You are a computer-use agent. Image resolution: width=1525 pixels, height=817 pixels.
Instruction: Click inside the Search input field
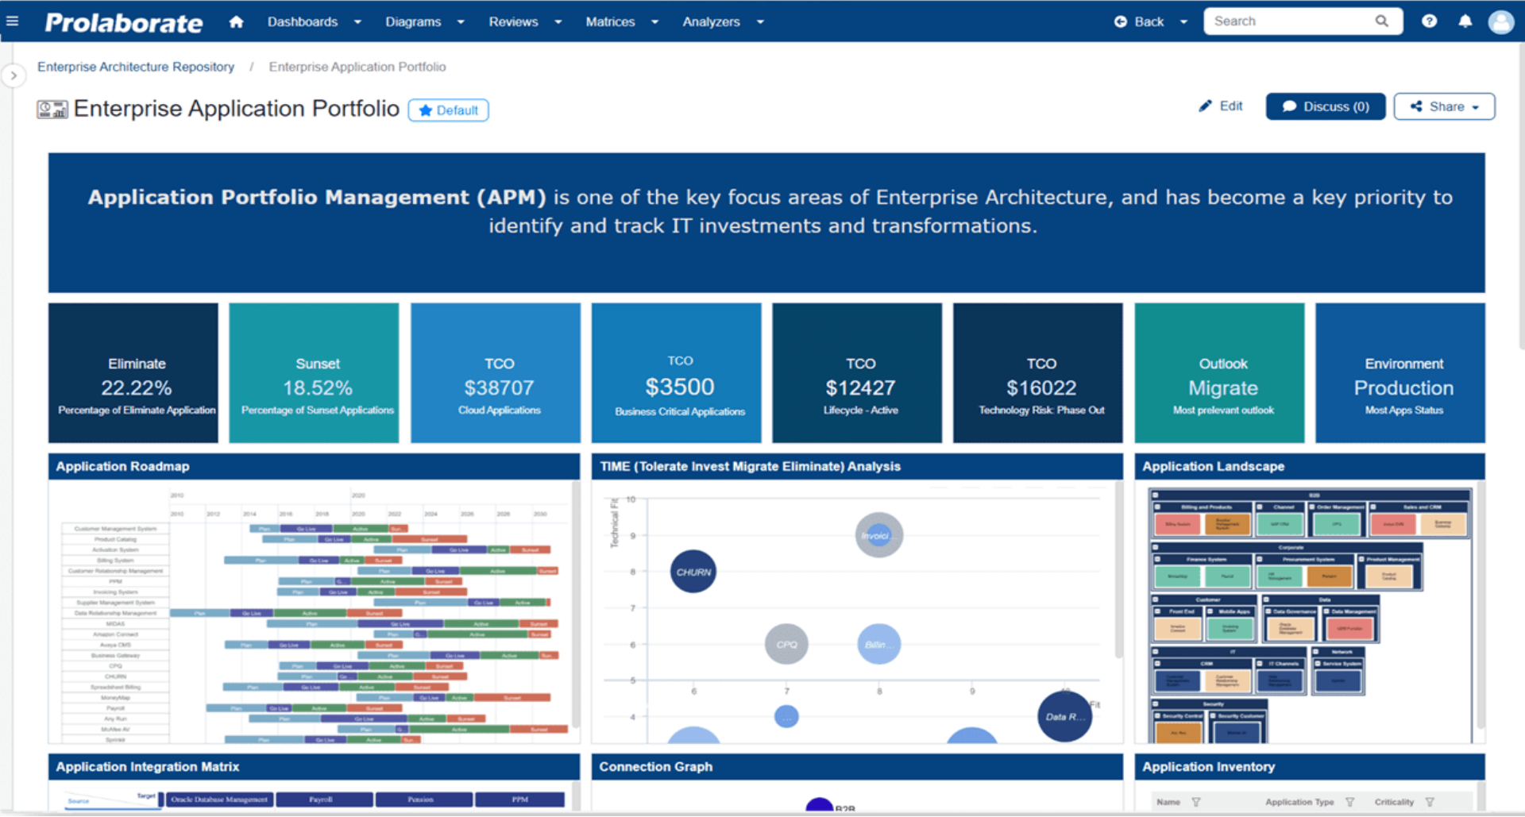[1287, 21]
